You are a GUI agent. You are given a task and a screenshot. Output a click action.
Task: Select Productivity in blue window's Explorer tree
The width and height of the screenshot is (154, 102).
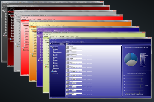pyautogui.click(x=56, y=73)
